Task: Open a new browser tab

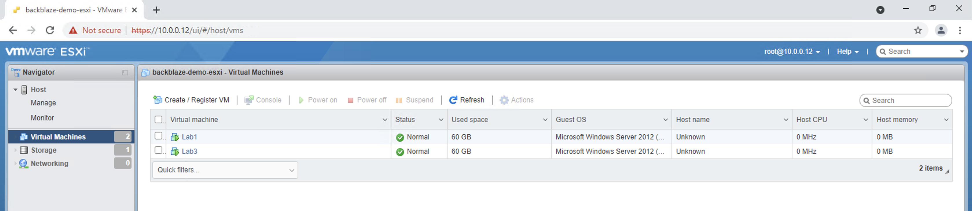Action: point(156,10)
